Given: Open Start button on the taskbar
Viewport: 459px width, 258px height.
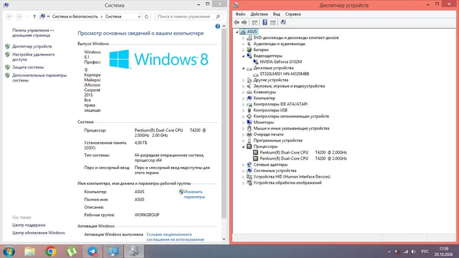Looking at the screenshot, I should pyautogui.click(x=9, y=251).
